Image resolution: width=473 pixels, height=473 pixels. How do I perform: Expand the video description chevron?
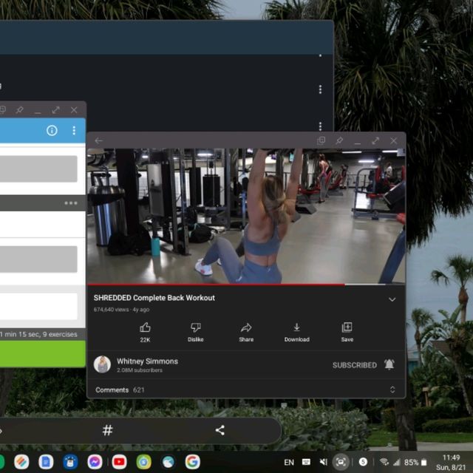click(x=392, y=299)
